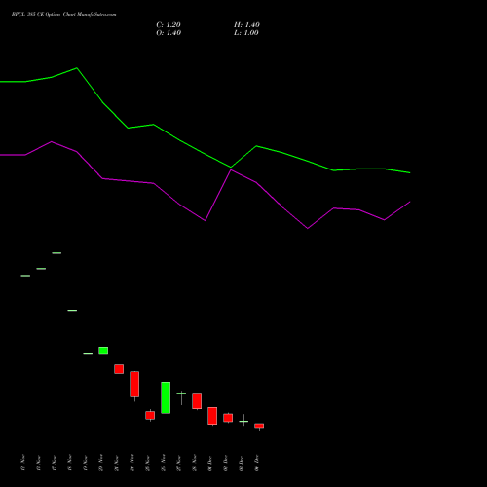Click the green line's highest peak
The width and height of the screenshot is (487, 487).
pos(77,68)
